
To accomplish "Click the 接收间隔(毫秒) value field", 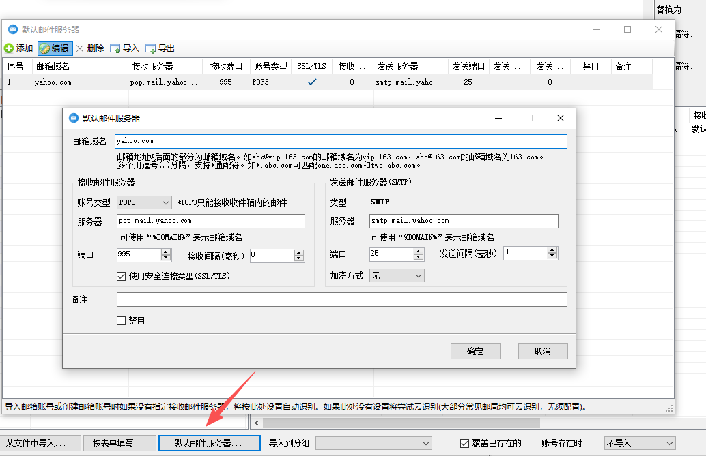I will pyautogui.click(x=272, y=256).
